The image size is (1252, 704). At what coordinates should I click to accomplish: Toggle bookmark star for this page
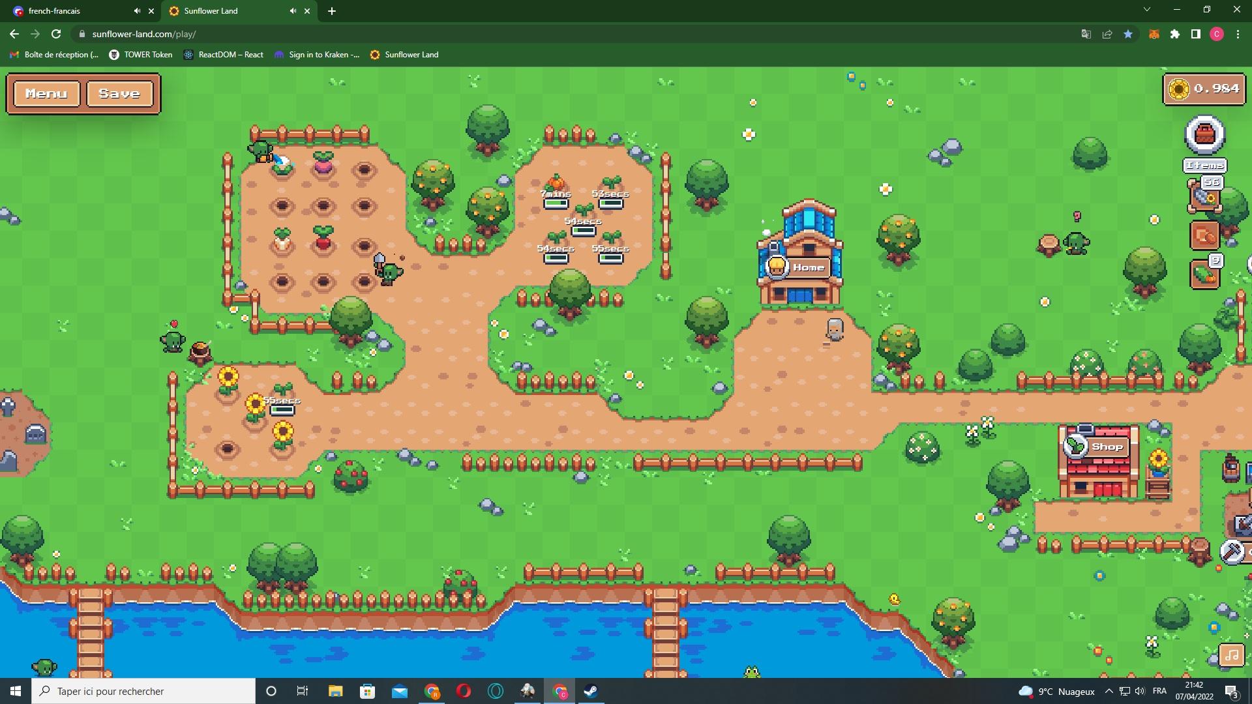1128,34
